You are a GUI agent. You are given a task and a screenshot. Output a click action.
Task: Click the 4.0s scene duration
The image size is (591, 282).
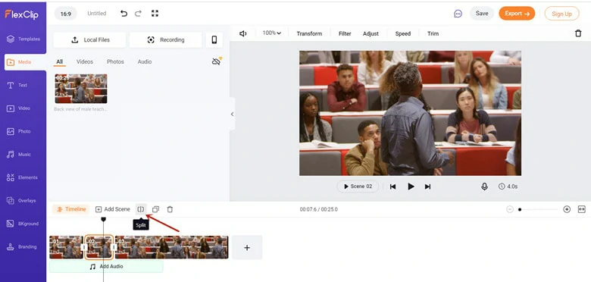tap(508, 186)
